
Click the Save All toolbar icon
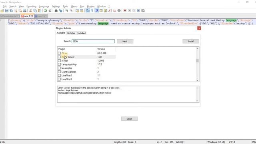point(11,11)
